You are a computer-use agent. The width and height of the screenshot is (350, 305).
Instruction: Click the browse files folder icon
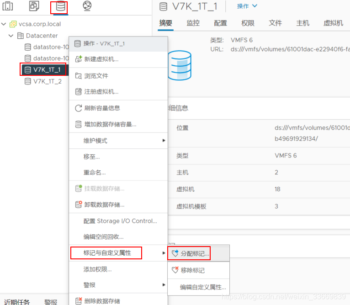[x=78, y=76]
